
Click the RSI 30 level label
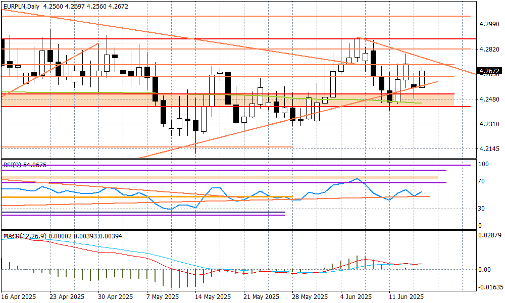tap(481, 209)
